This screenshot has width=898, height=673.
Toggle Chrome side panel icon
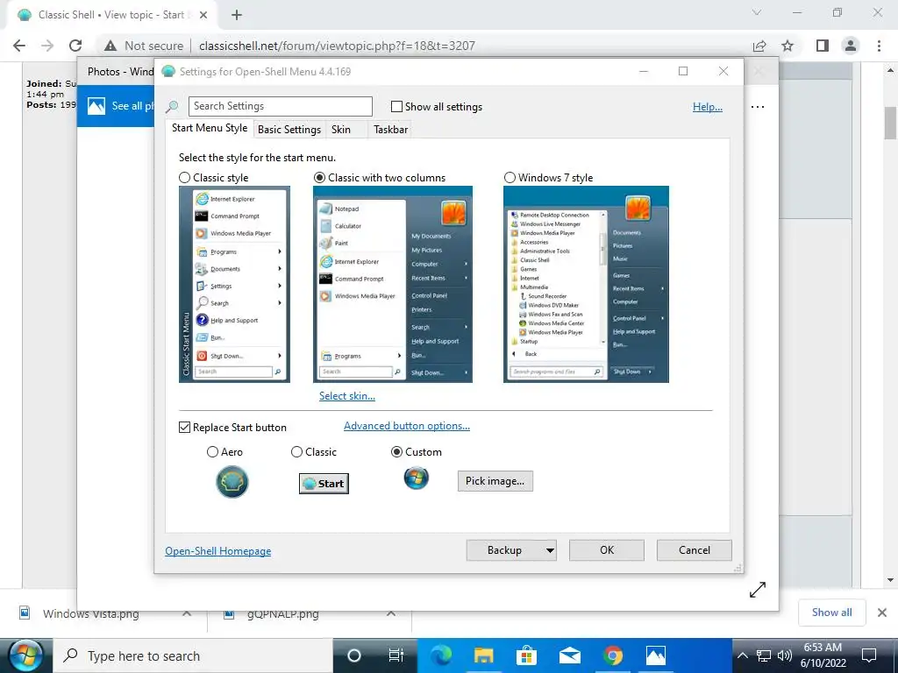(823, 46)
